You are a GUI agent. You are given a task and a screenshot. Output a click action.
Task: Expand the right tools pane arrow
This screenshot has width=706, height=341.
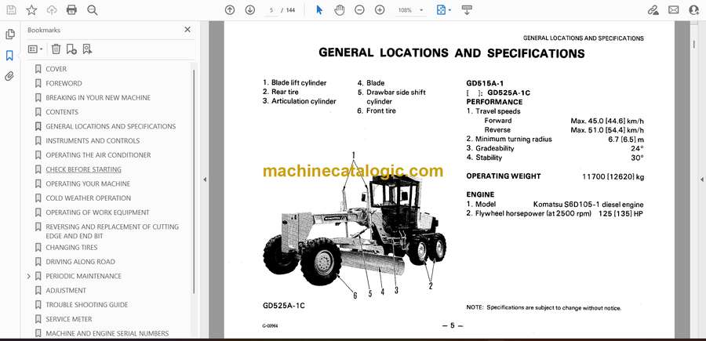[x=701, y=180]
